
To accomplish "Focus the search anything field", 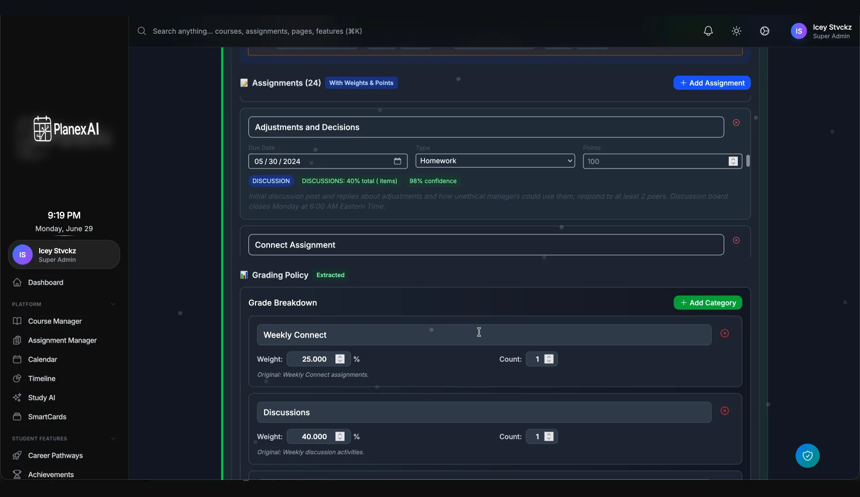I will point(257,31).
